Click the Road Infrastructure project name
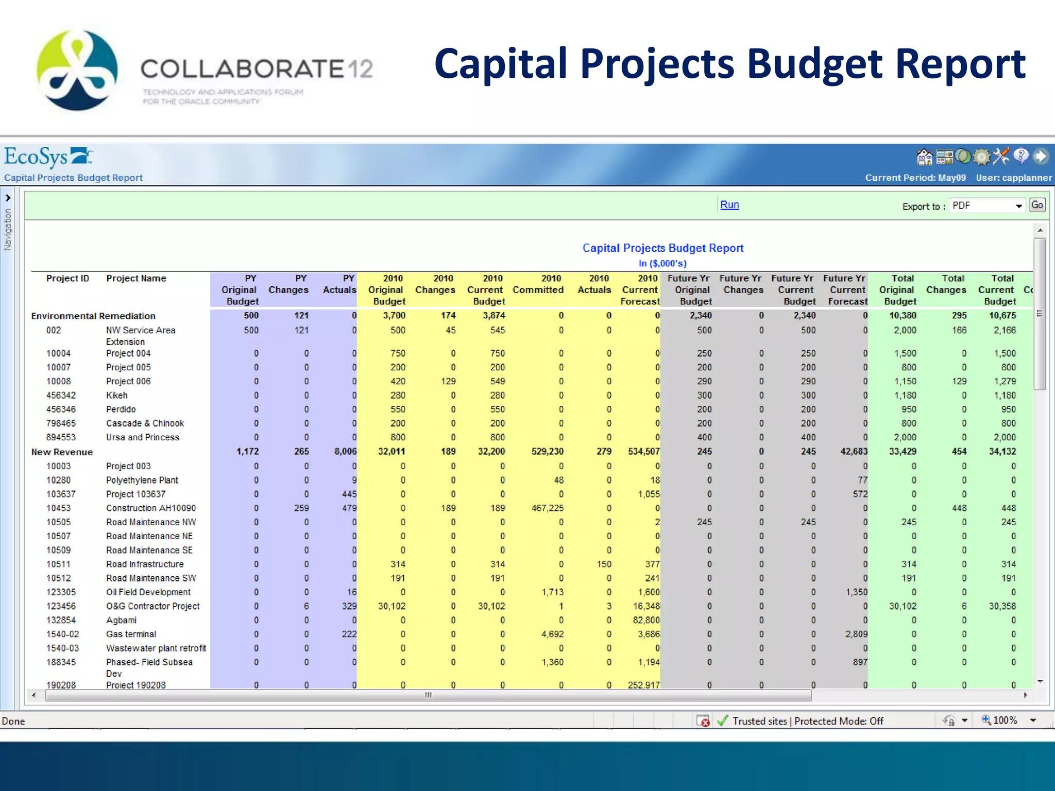Screen dimensions: 1055x791 (145, 564)
